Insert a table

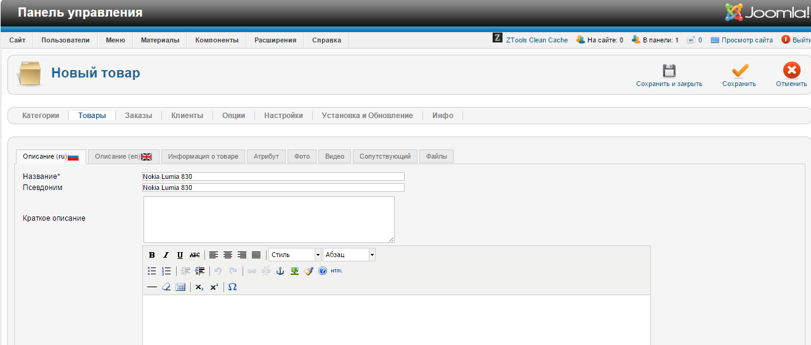[x=180, y=287]
